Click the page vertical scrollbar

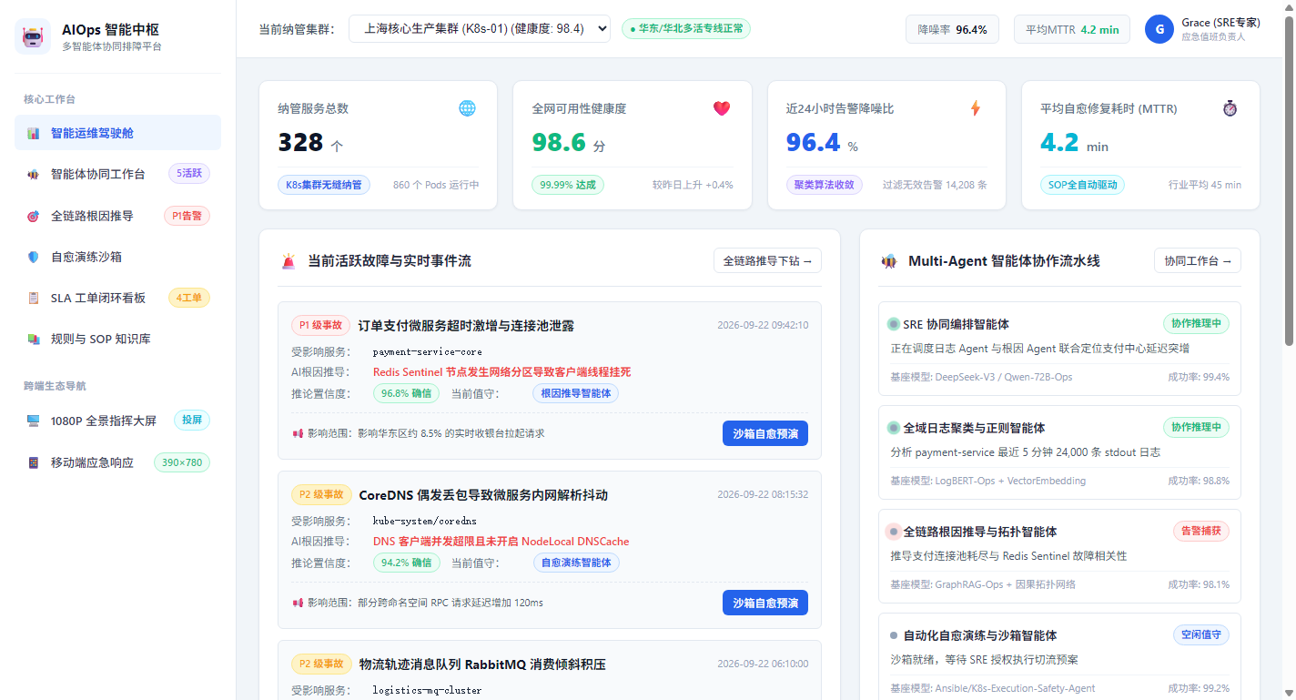1289,182
